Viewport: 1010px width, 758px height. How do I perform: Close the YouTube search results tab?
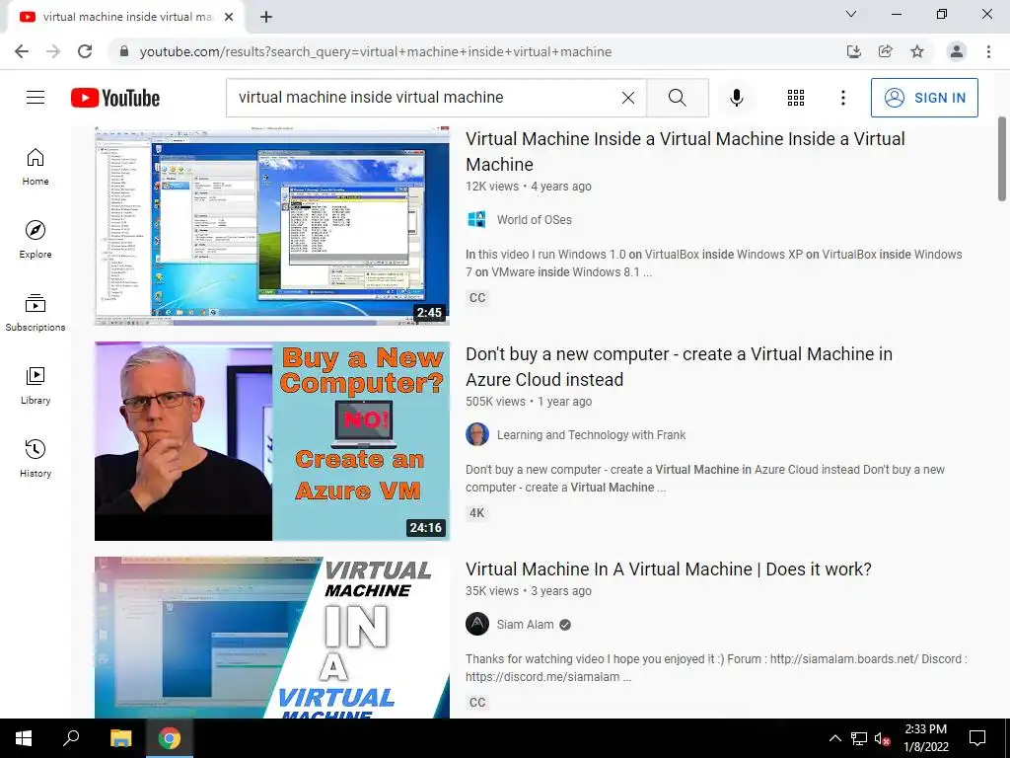pyautogui.click(x=229, y=17)
